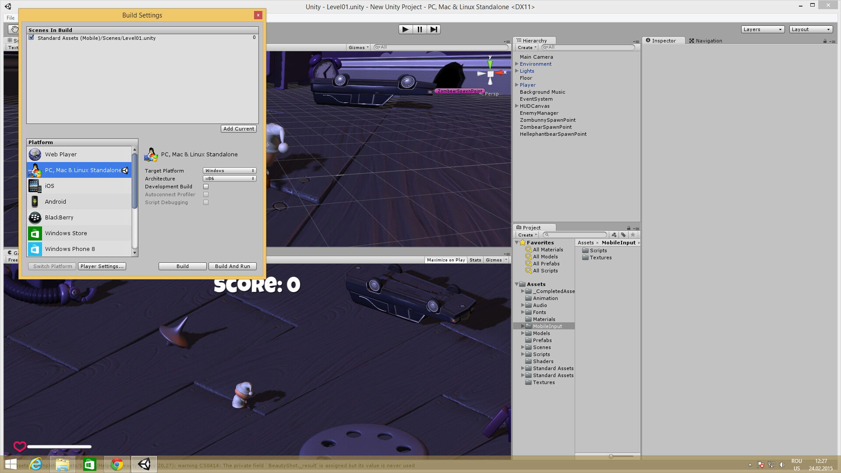This screenshot has height=473, width=841.
Task: Click the Pause button in toolbar
Action: (419, 29)
